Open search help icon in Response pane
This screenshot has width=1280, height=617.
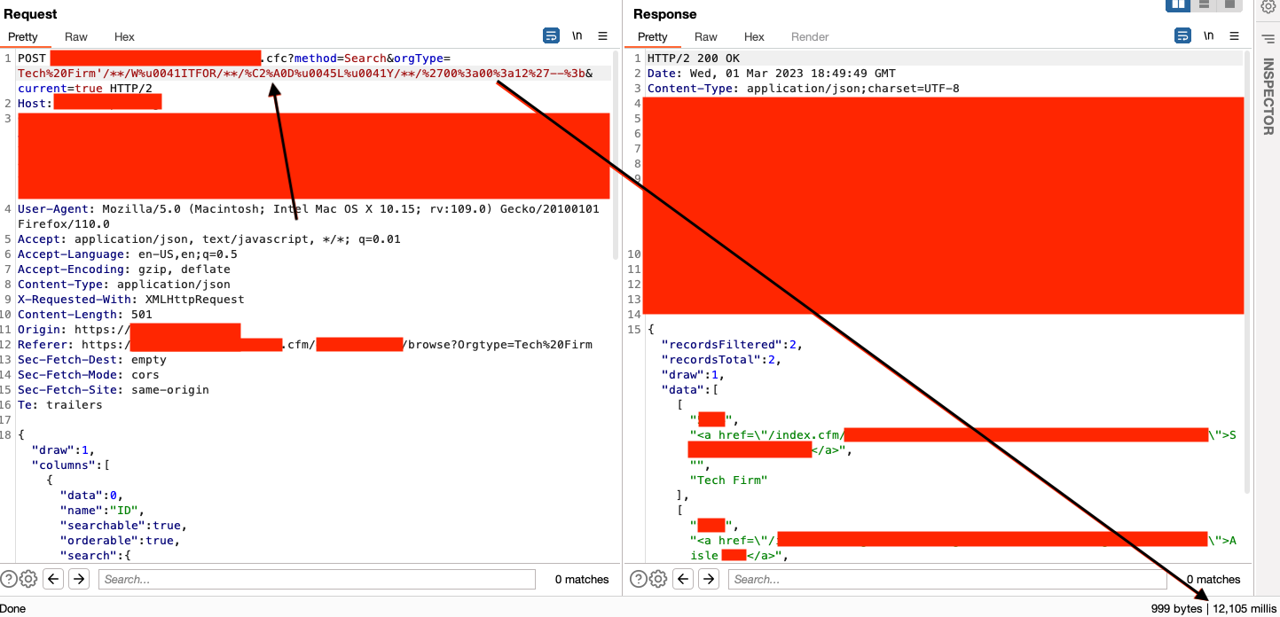click(639, 579)
